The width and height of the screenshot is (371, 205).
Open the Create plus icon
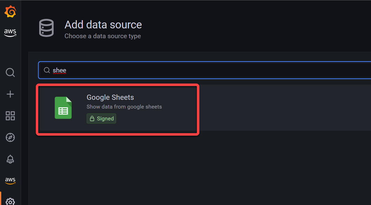pos(10,94)
